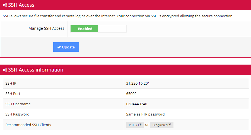Viewport: 251px width, 135px height.
Task: Select the SSH IP value 31.220.16.201
Action: pos(138,84)
